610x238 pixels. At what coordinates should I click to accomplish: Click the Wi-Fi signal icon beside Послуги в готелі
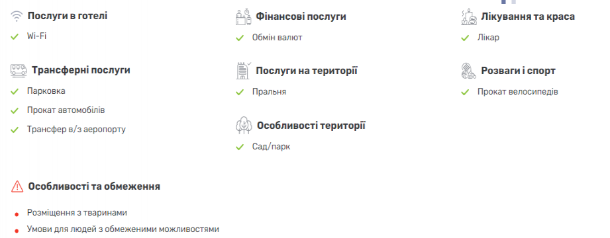click(17, 16)
